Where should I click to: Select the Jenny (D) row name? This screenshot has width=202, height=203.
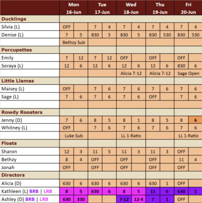[x=12, y=120]
